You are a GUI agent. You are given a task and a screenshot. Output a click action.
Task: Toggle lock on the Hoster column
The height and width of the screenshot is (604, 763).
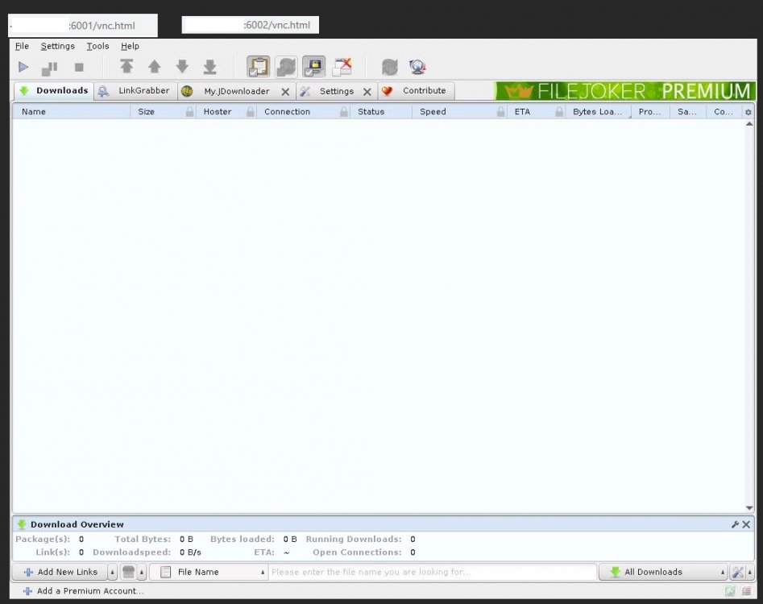click(x=250, y=112)
